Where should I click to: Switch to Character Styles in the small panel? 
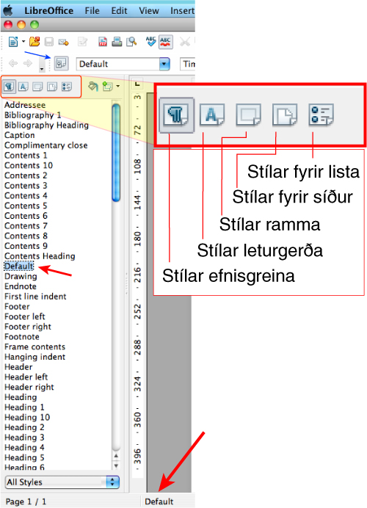click(x=23, y=87)
